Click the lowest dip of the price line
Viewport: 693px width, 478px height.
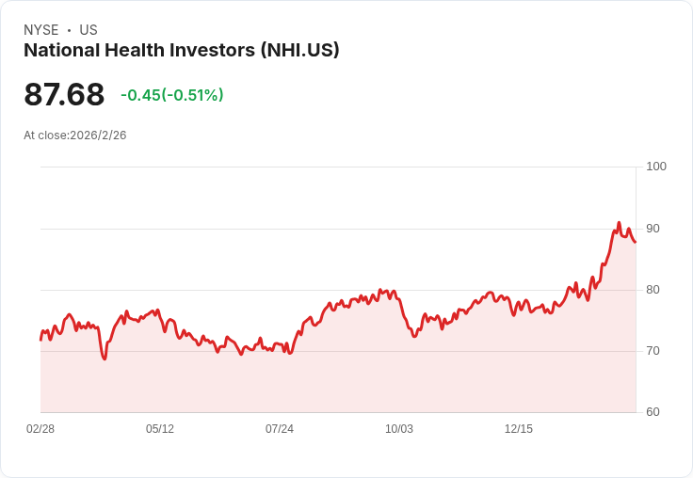[105, 359]
